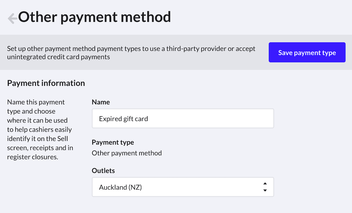This screenshot has width=352, height=213.
Task: Click the Outlets field label
Action: tap(103, 171)
